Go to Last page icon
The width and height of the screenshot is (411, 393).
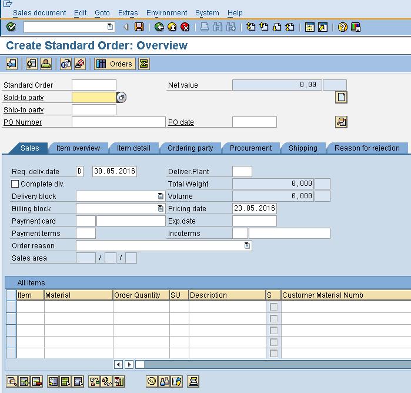290,26
